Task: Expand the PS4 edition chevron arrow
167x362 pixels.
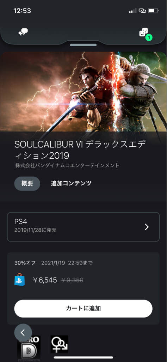Action: (x=147, y=227)
